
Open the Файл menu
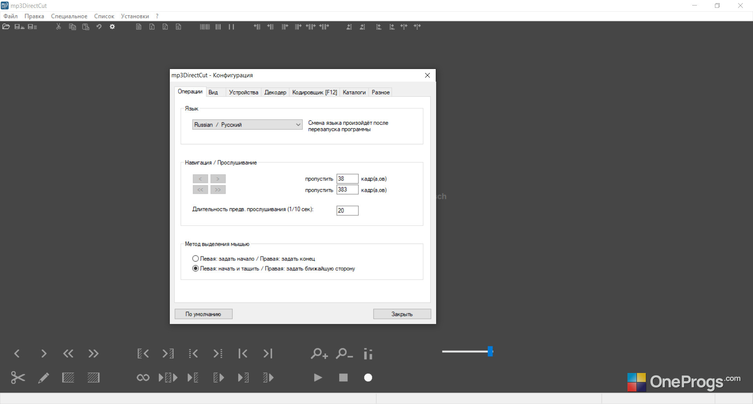pyautogui.click(x=11, y=16)
